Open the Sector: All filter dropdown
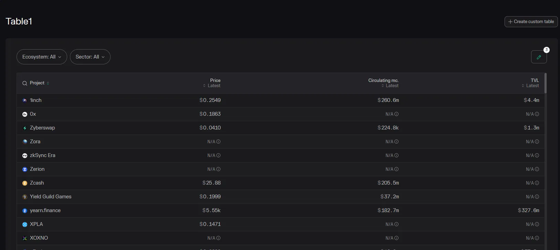Viewport: 560px width, 250px height. click(x=90, y=57)
